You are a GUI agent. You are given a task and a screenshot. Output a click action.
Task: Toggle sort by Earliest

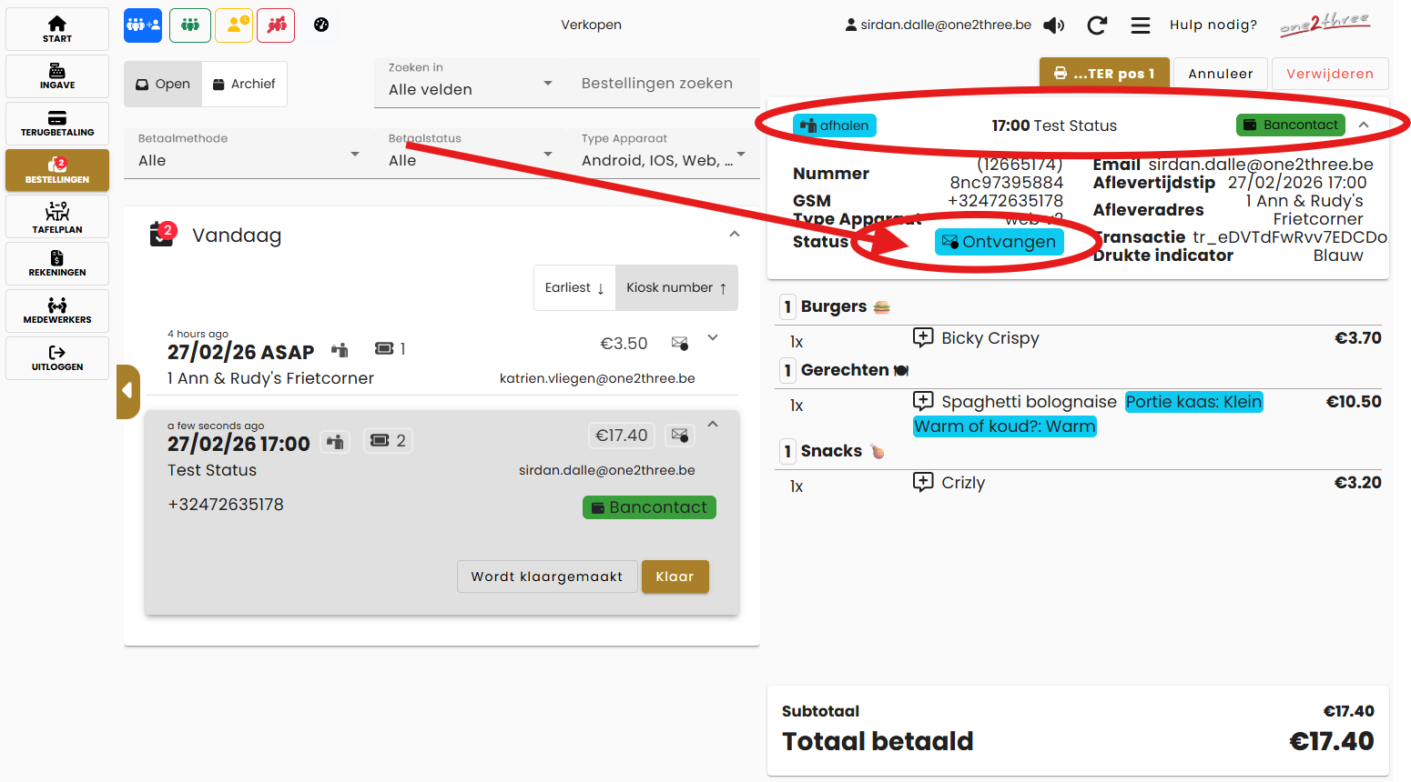coord(574,288)
